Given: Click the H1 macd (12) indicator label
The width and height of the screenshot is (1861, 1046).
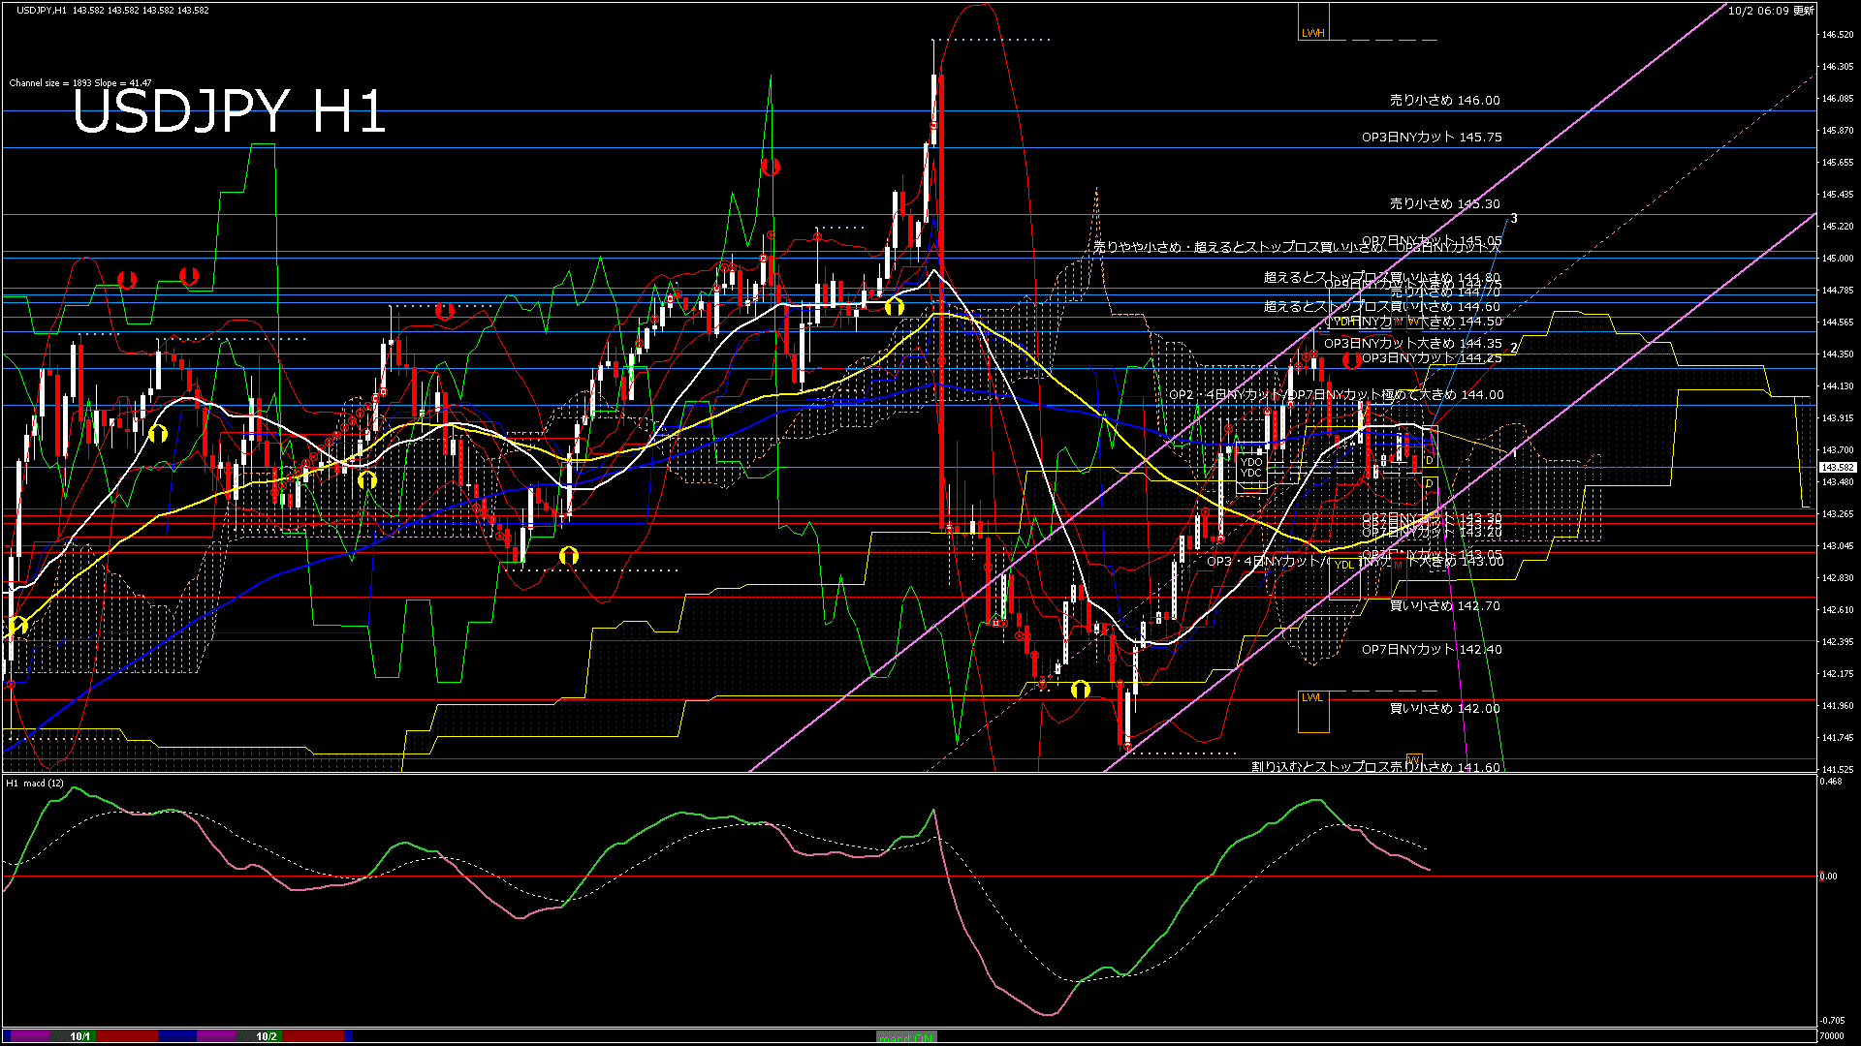Looking at the screenshot, I should (x=35, y=784).
